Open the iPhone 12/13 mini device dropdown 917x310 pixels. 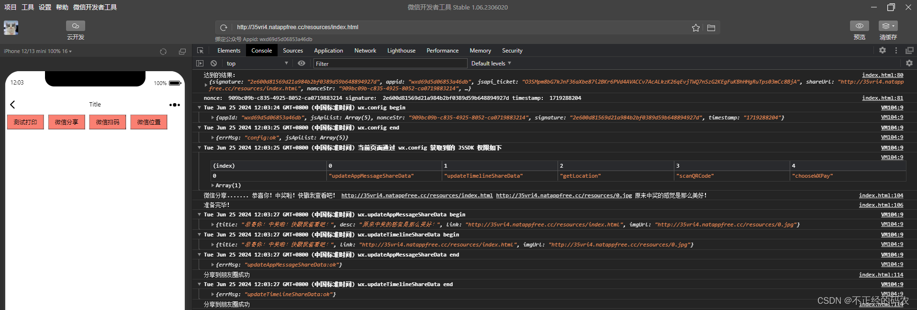coord(38,51)
